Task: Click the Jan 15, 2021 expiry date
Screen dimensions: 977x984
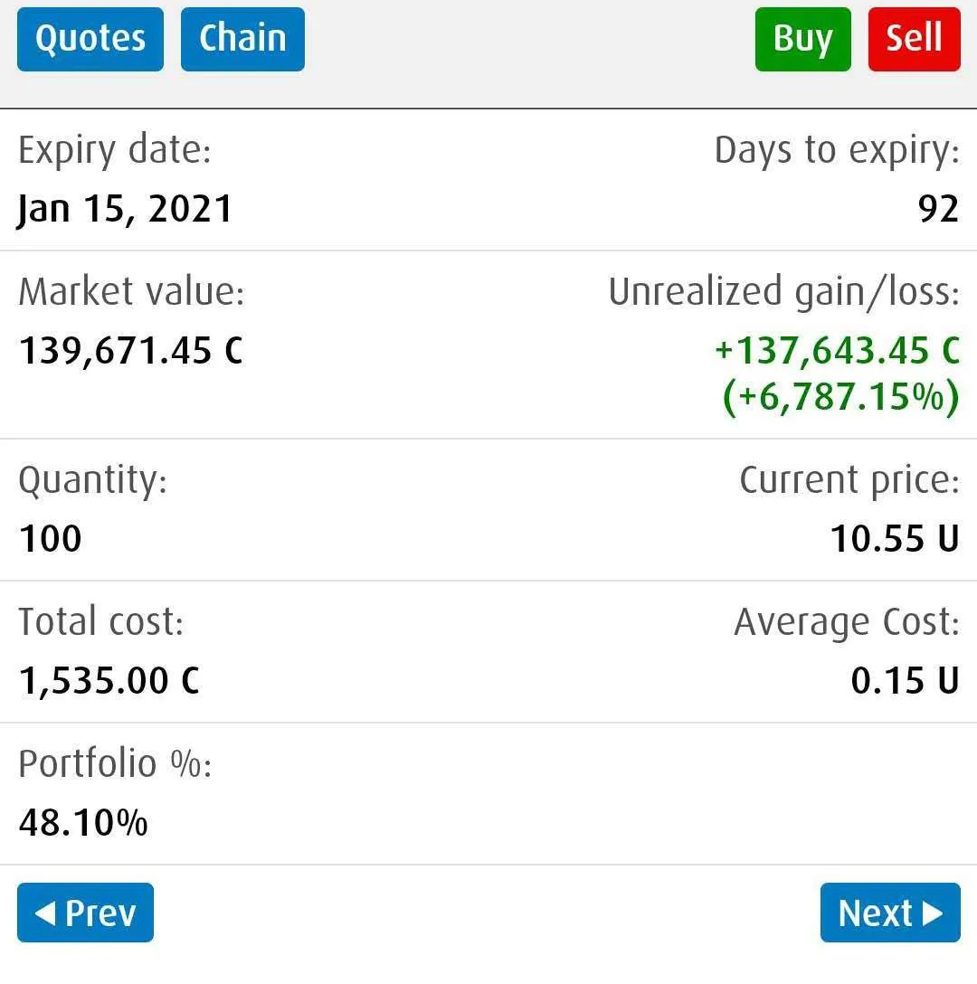Action: (x=125, y=209)
